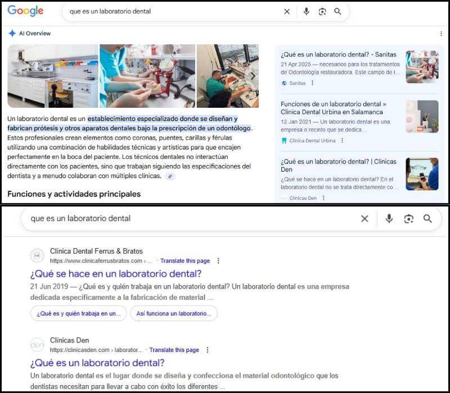Click inside the search input field
Screen dimensions: 450x393
[169, 11]
